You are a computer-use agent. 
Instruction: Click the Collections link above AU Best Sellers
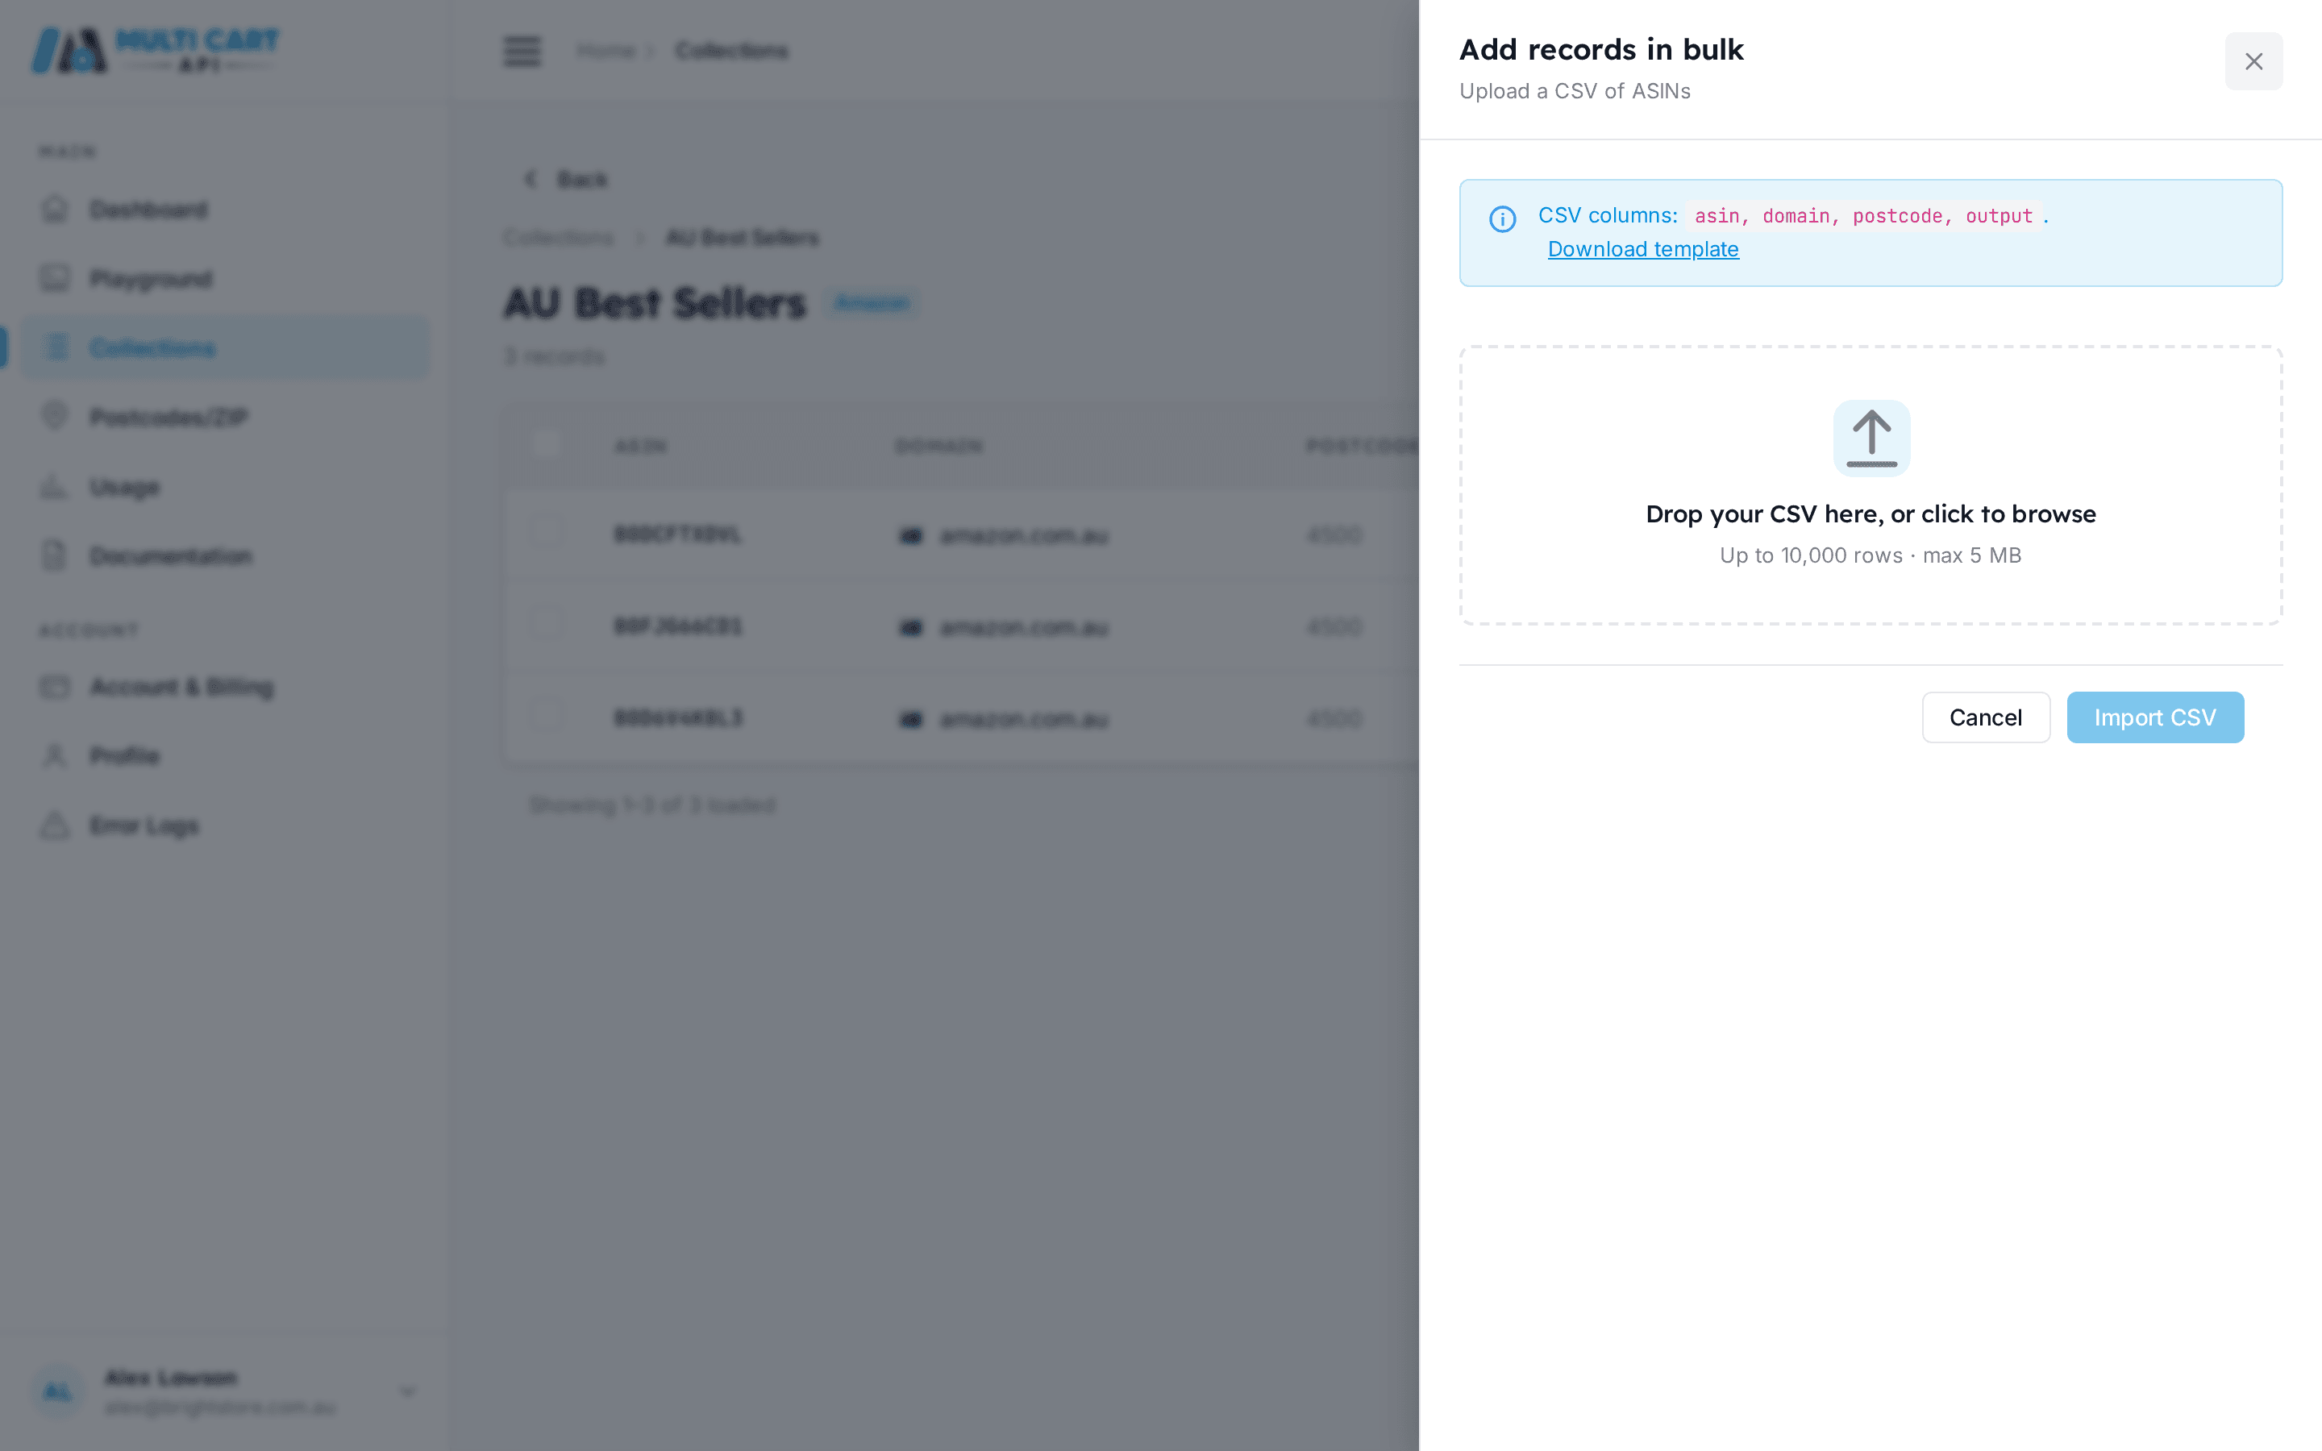pos(559,237)
